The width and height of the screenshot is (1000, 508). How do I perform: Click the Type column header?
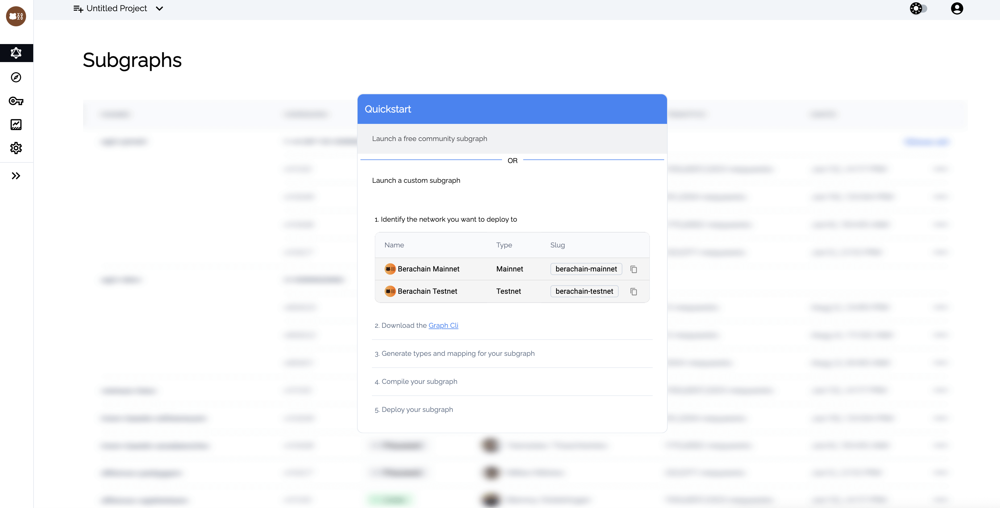pyautogui.click(x=504, y=245)
